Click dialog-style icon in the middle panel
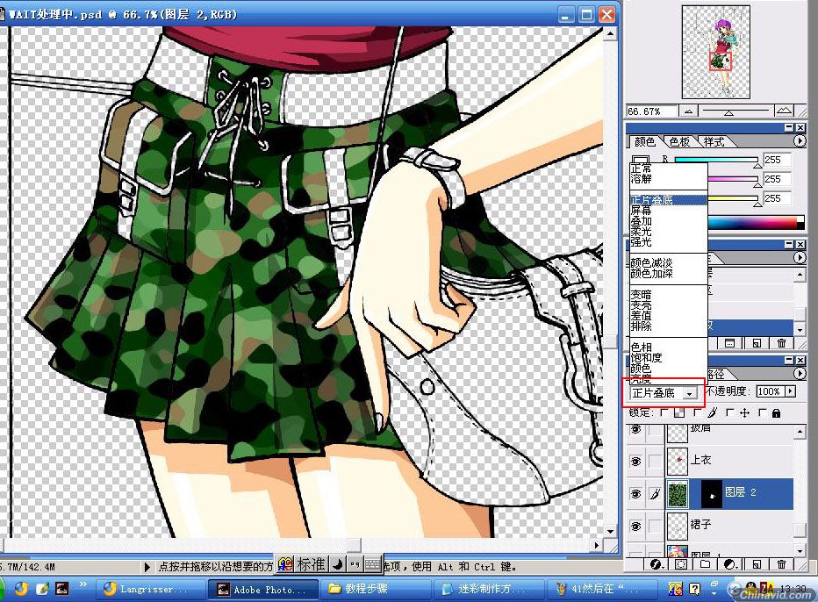 tap(730, 343)
